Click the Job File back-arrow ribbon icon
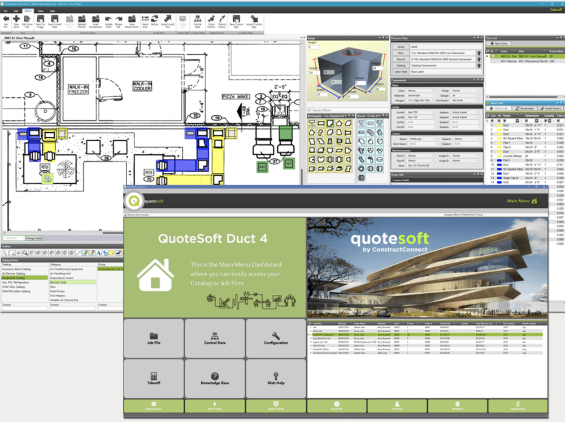This screenshot has width=565, height=422. (x=6, y=21)
